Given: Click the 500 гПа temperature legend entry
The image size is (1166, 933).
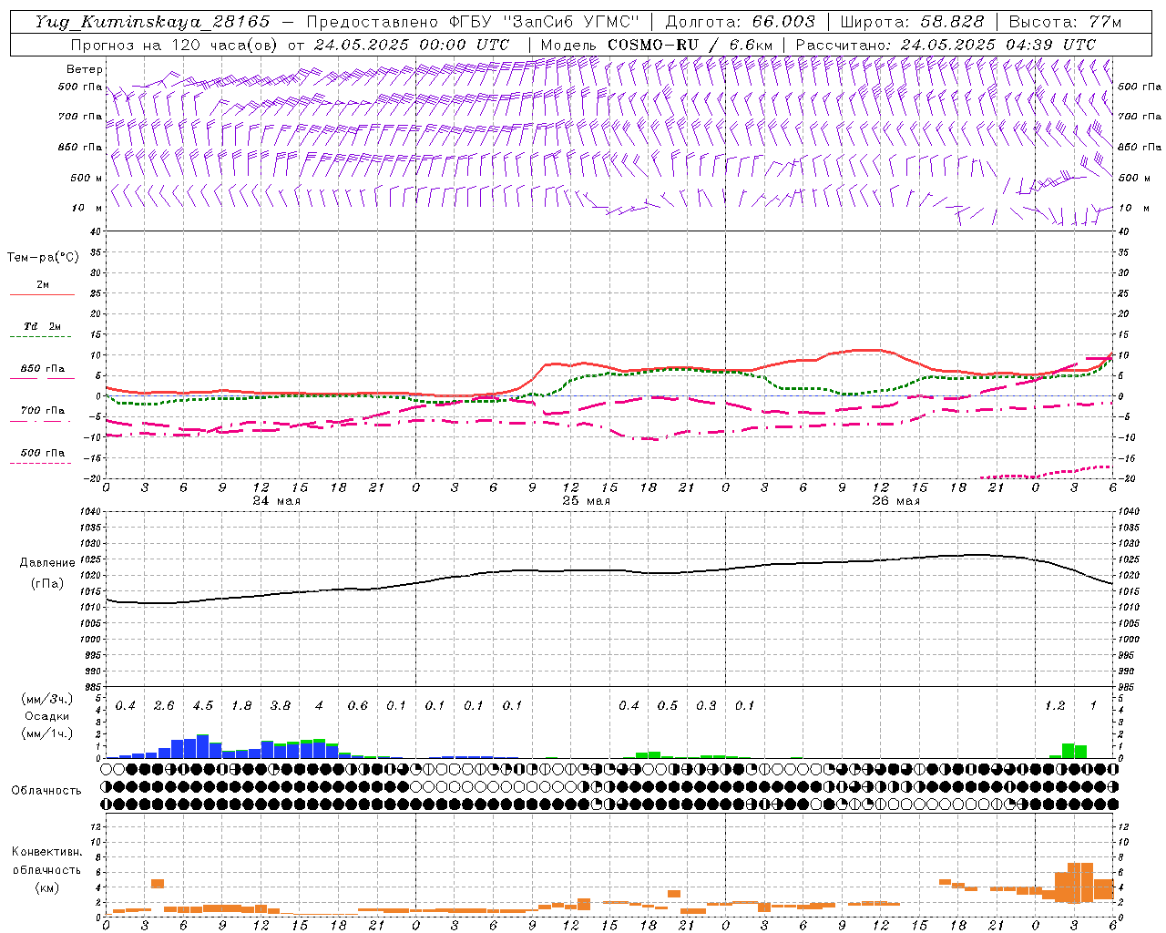Looking at the screenshot, I should (x=42, y=453).
